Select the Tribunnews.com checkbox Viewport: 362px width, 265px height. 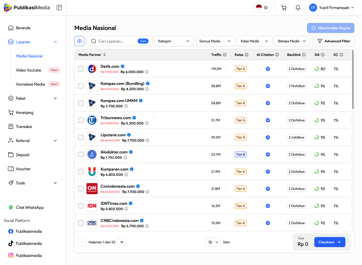tap(81, 120)
